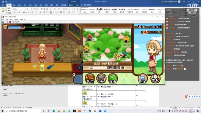
Task: Toggle Italic formatting
Action: point(17,12)
